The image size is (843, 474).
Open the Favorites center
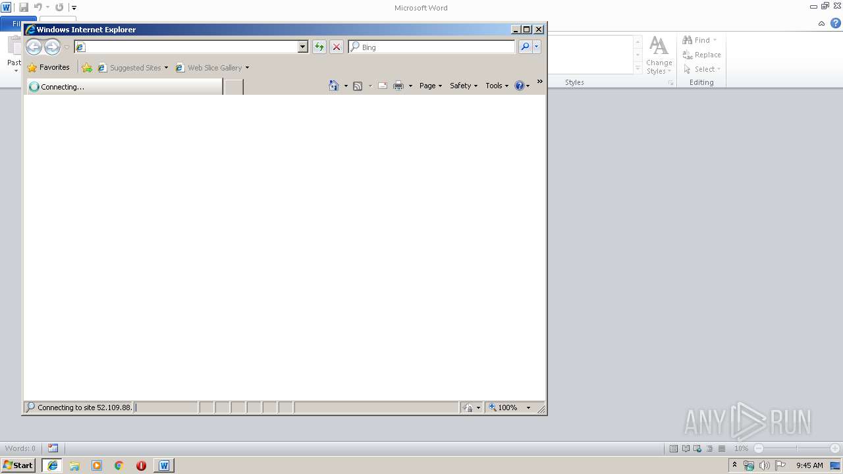[48, 67]
